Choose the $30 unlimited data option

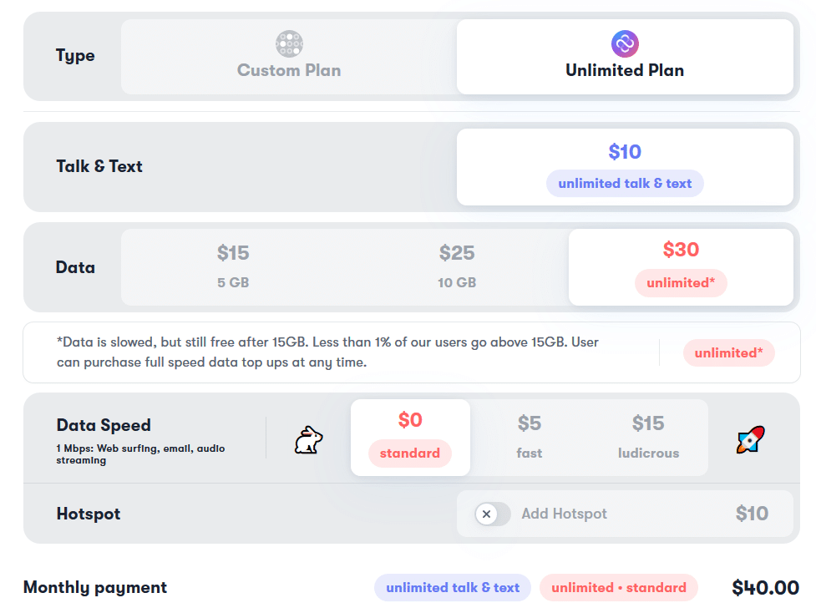point(681,267)
